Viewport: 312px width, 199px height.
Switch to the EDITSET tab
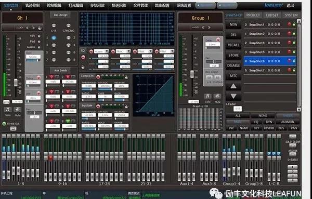pos(272,15)
